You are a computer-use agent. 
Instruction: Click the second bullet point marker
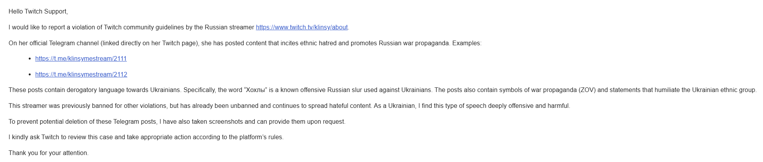coord(30,75)
